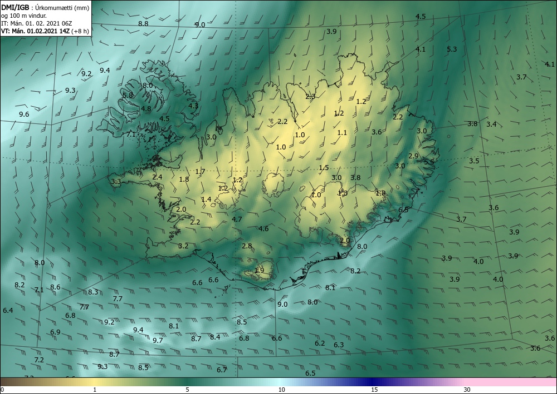Viewport: 557px width, 394px height.
Task: Click the map value 2.9
Action: click(x=413, y=156)
